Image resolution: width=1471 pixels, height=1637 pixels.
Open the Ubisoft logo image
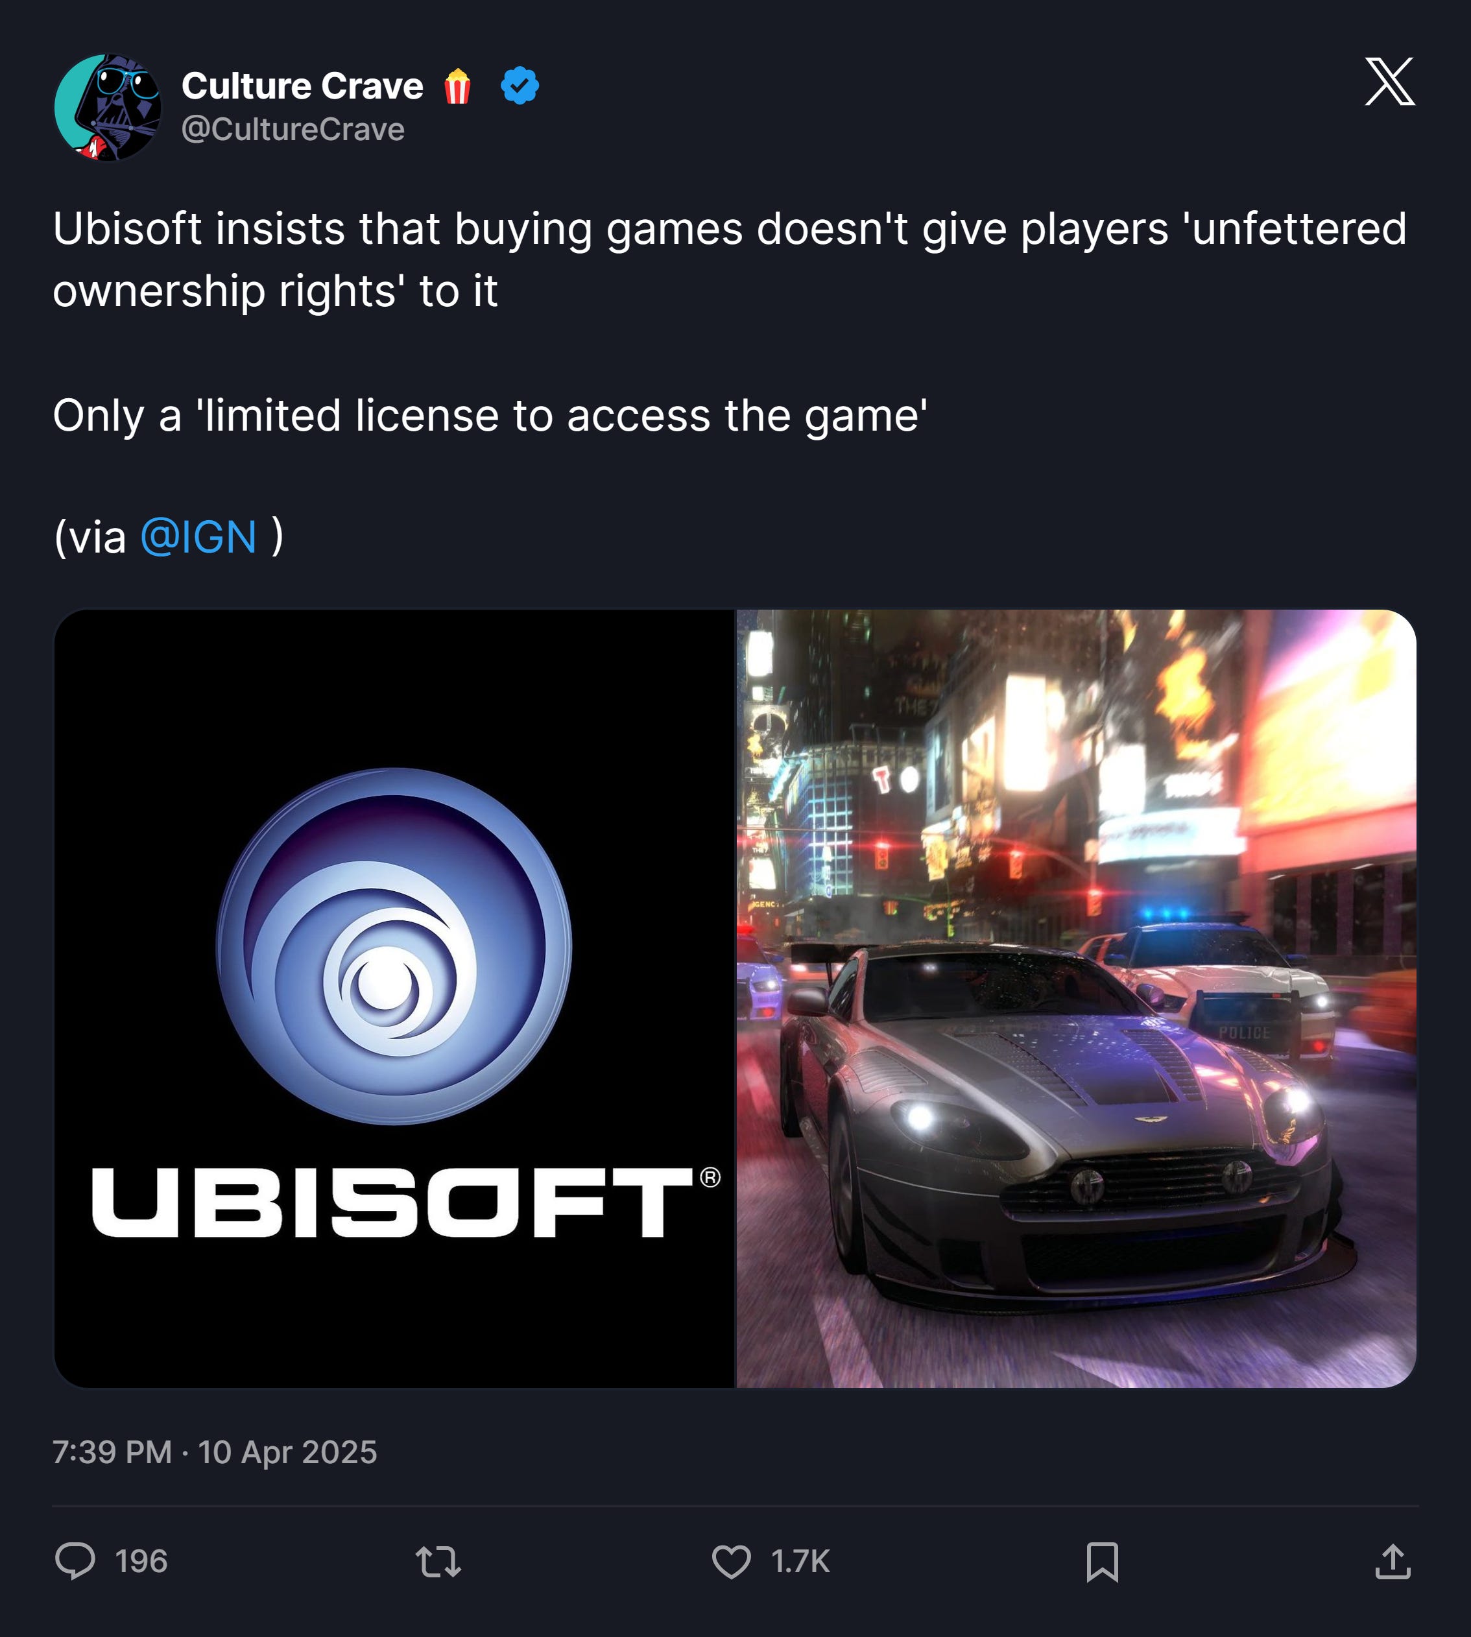pyautogui.click(x=394, y=998)
